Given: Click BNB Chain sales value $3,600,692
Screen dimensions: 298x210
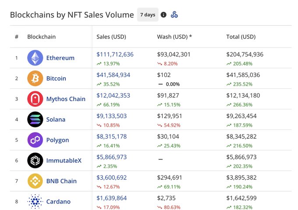Looking at the screenshot, I should [x=112, y=177].
